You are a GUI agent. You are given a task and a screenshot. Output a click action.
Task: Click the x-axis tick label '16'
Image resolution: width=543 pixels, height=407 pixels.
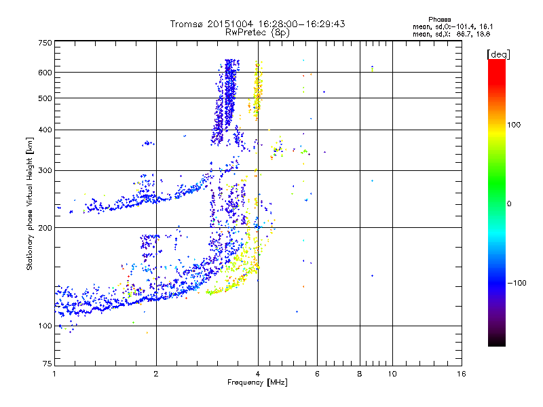(x=462, y=374)
